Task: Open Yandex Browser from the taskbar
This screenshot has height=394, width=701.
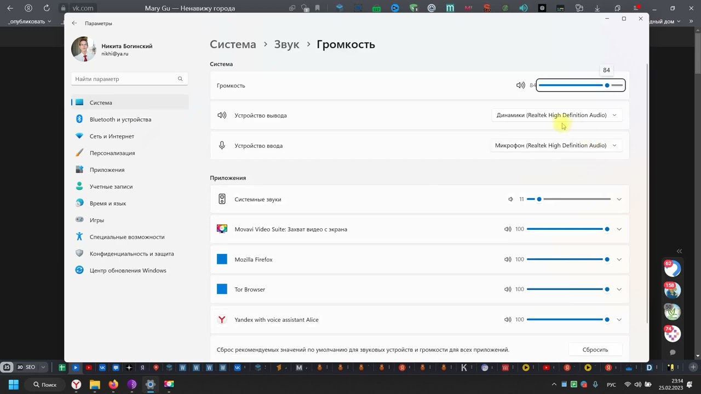Action: tap(76, 384)
